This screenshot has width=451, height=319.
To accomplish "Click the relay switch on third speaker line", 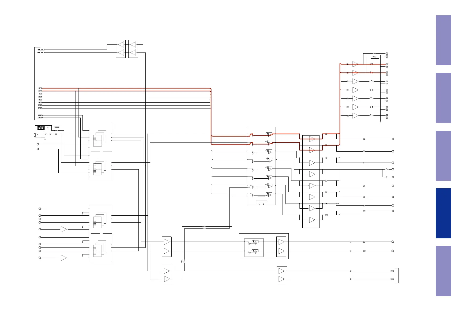I will (x=372, y=81).
